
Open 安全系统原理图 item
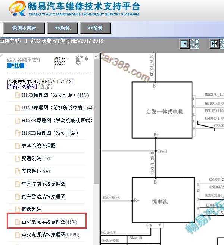(38, 146)
